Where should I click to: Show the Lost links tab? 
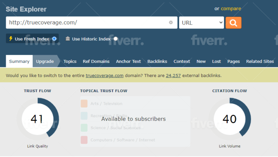pos(217,61)
